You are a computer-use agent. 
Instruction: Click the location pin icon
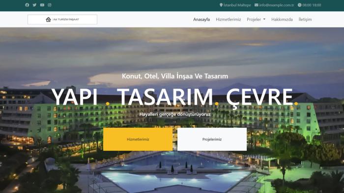tap(221, 5)
